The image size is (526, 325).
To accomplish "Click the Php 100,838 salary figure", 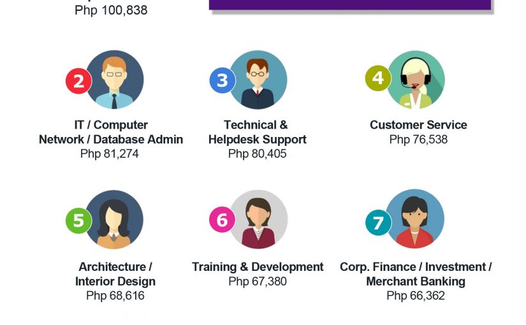I will (111, 10).
